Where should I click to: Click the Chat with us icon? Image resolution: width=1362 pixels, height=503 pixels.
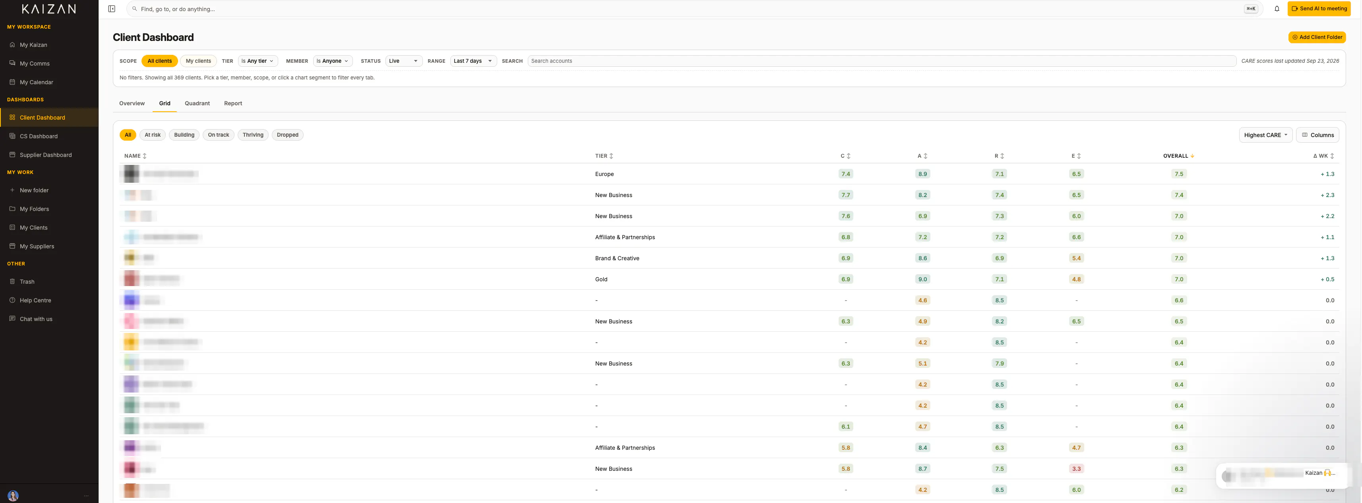tap(12, 319)
